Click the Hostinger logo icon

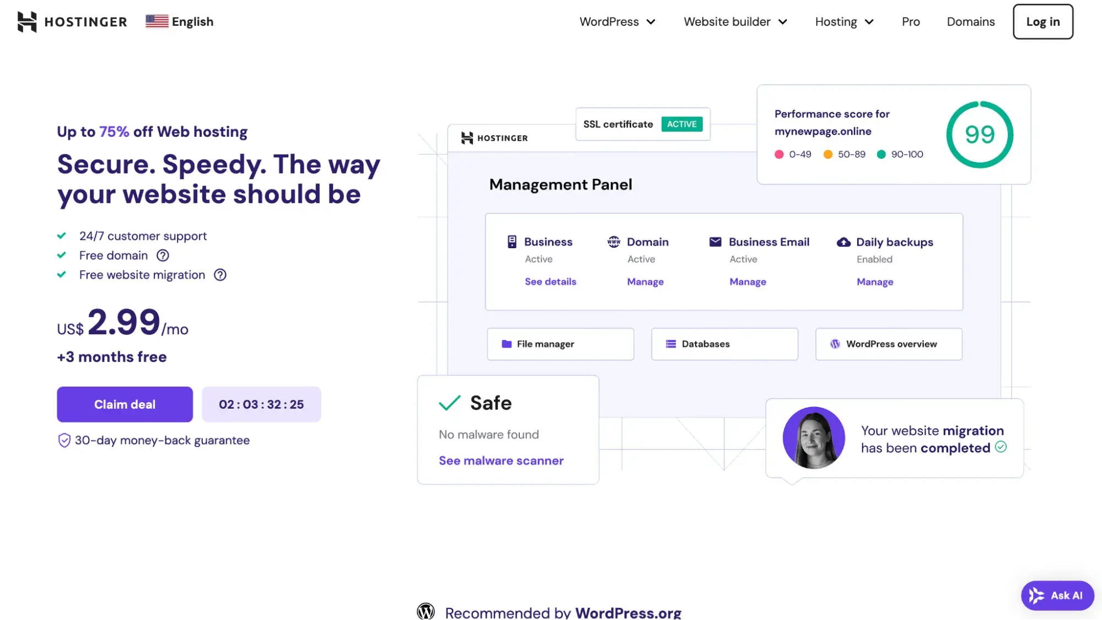[x=26, y=20]
